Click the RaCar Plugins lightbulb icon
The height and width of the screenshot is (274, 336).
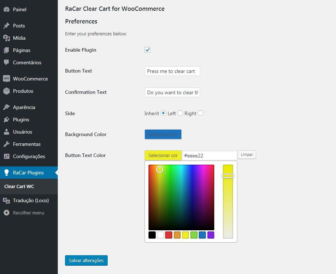click(7, 173)
